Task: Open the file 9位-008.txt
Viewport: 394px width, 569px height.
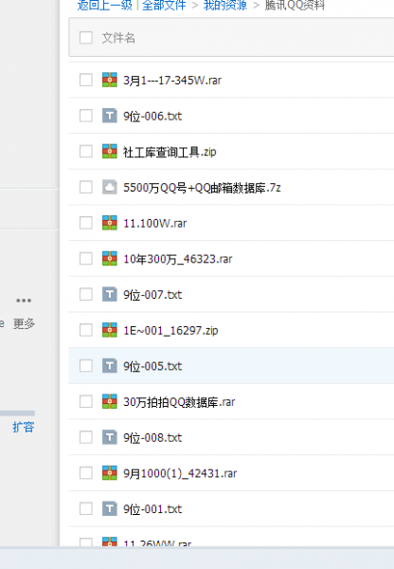Action: [x=152, y=437]
